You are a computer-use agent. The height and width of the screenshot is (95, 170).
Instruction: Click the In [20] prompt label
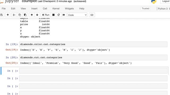[x=12, y=58]
